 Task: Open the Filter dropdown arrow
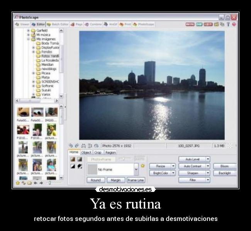[208, 180]
